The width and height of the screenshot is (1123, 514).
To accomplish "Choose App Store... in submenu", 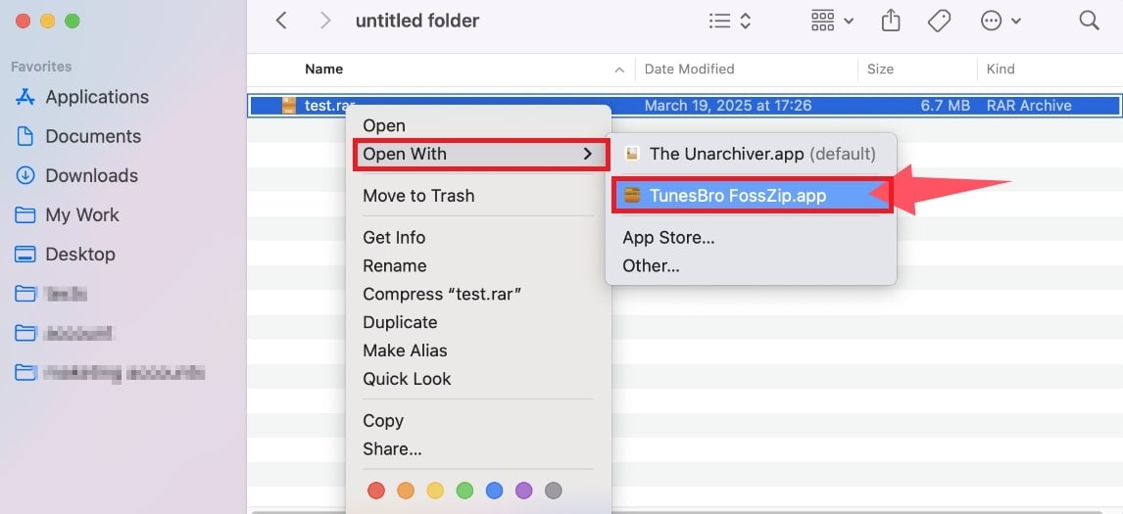I will 668,238.
